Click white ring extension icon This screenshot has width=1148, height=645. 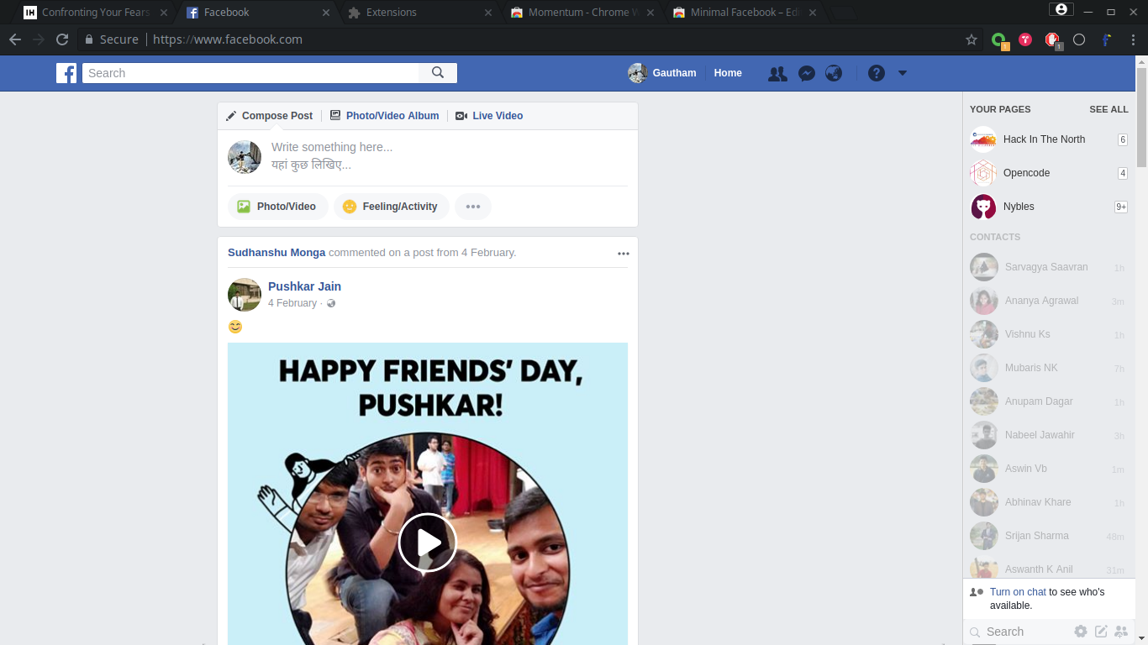click(1079, 39)
